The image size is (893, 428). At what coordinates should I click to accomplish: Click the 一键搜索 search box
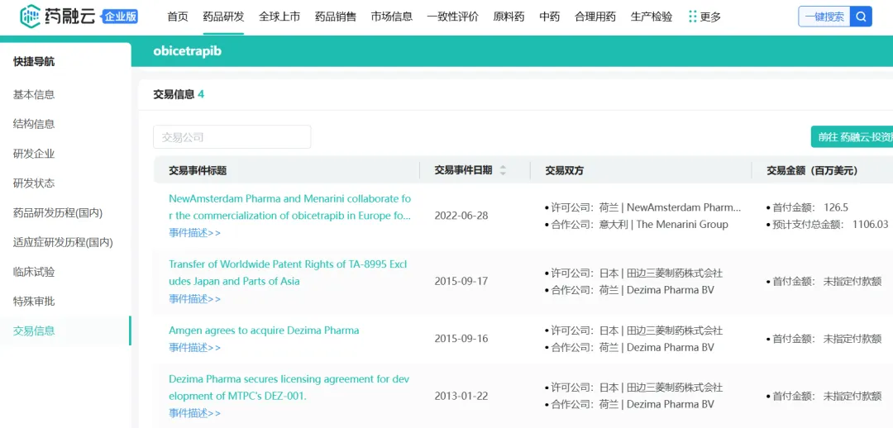pyautogui.click(x=824, y=17)
